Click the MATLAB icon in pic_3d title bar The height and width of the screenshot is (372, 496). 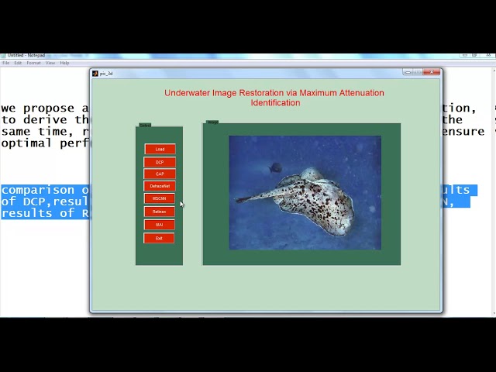point(95,74)
